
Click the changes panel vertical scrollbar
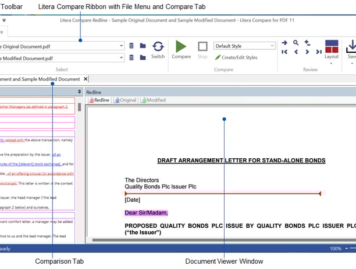click(x=79, y=107)
